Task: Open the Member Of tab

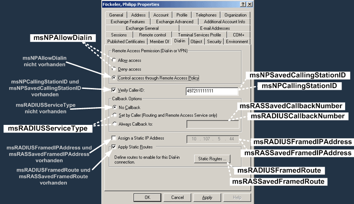Action: tap(160, 41)
